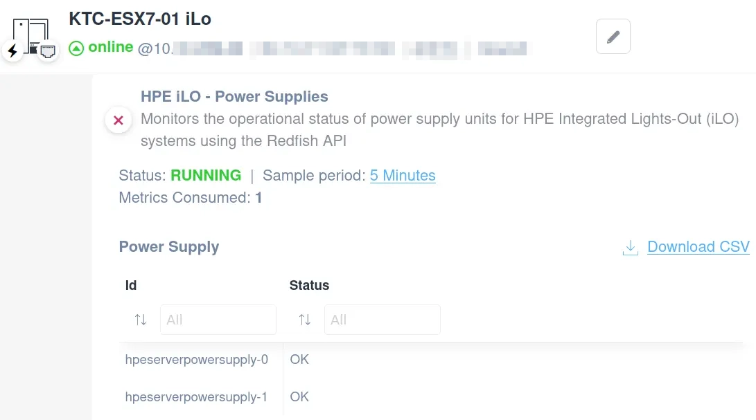Open the All filter under the Status column

(x=382, y=320)
